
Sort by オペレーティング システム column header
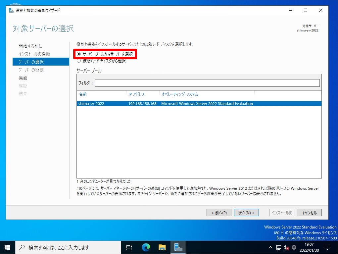[179, 94]
